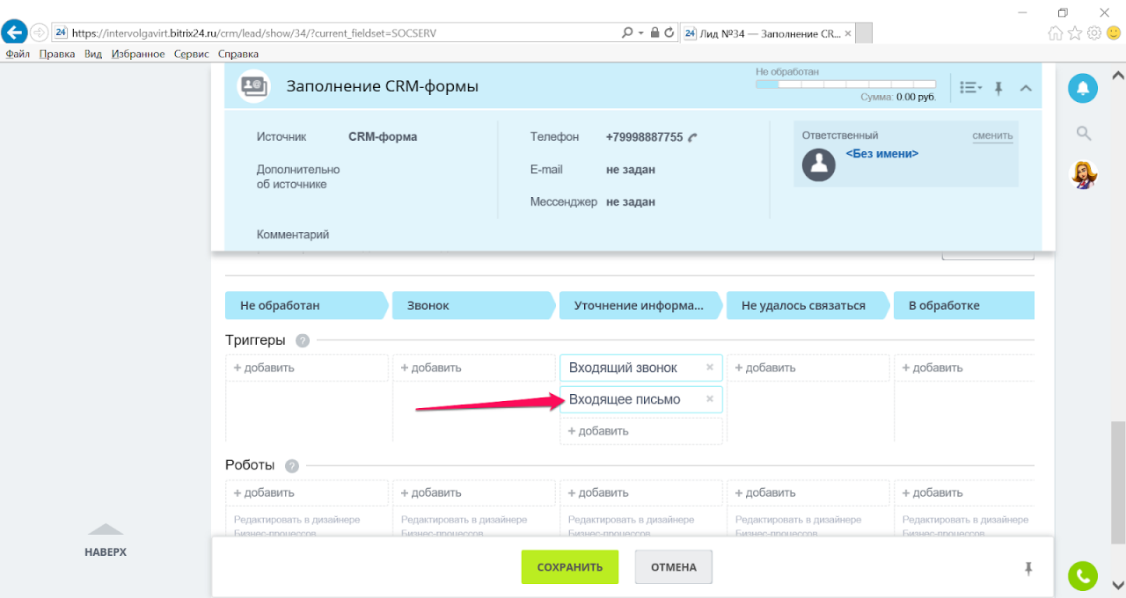Click the help icon beside Триггеры
Image resolution: width=1126 pixels, height=598 pixels.
(x=303, y=340)
